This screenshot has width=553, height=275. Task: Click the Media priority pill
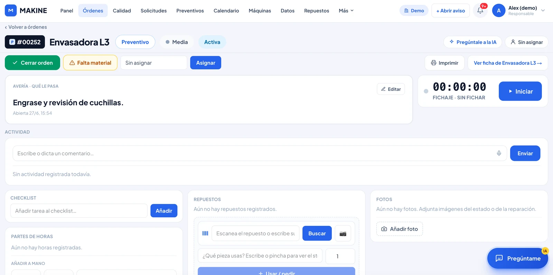pos(177,42)
